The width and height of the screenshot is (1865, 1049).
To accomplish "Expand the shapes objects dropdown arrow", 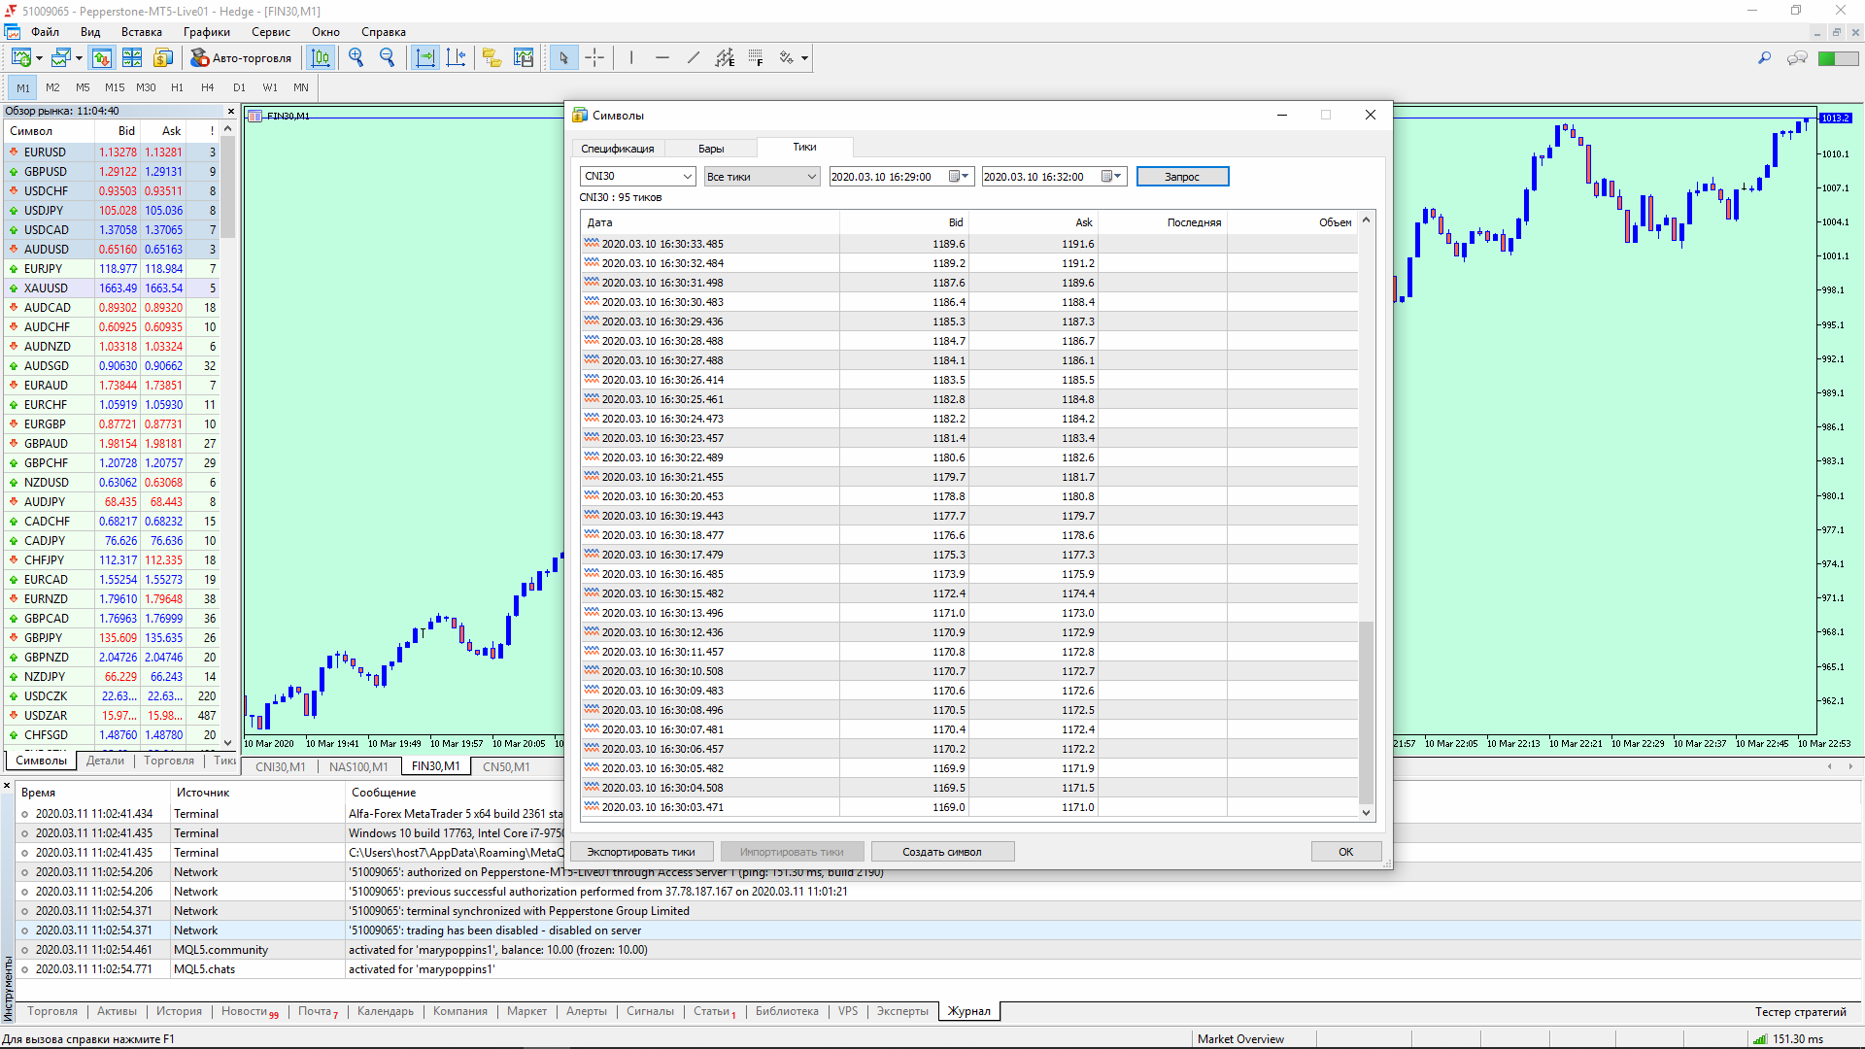I will tap(804, 58).
